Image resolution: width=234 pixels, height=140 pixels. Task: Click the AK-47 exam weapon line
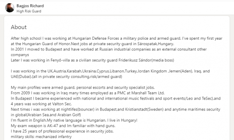(x=63, y=126)
